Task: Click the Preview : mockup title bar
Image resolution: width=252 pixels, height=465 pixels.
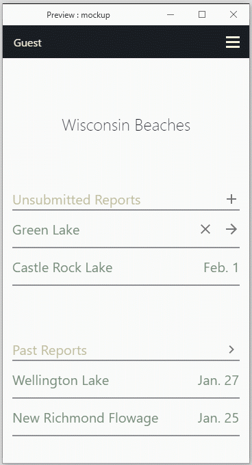Action: tap(78, 15)
